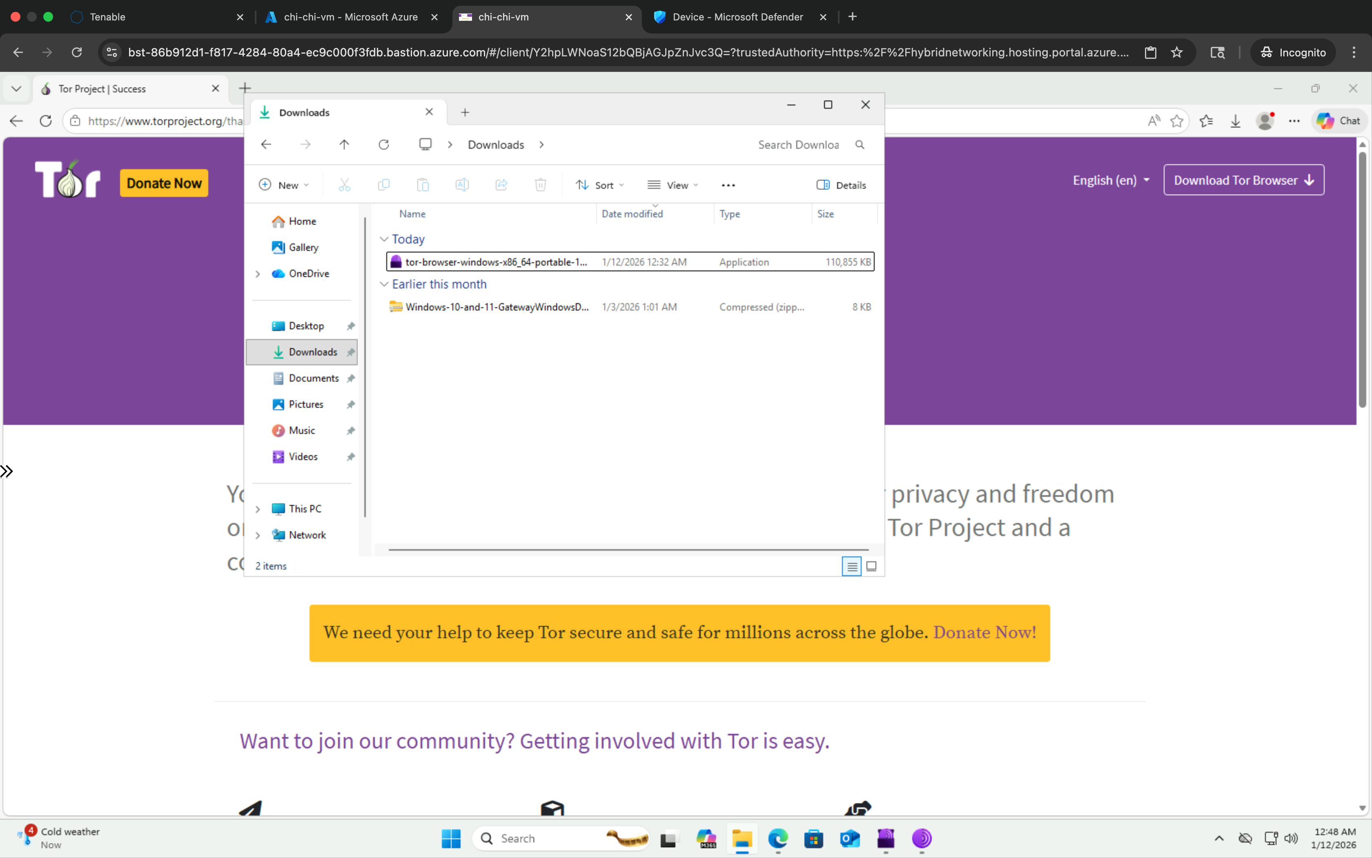
Task: Select details list view in status bar
Action: [851, 566]
